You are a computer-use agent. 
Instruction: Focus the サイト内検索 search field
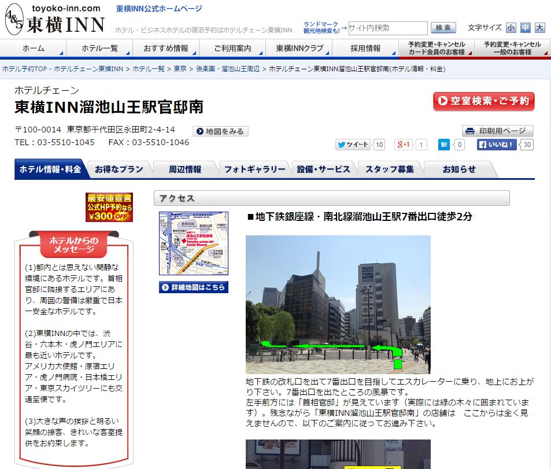388,28
